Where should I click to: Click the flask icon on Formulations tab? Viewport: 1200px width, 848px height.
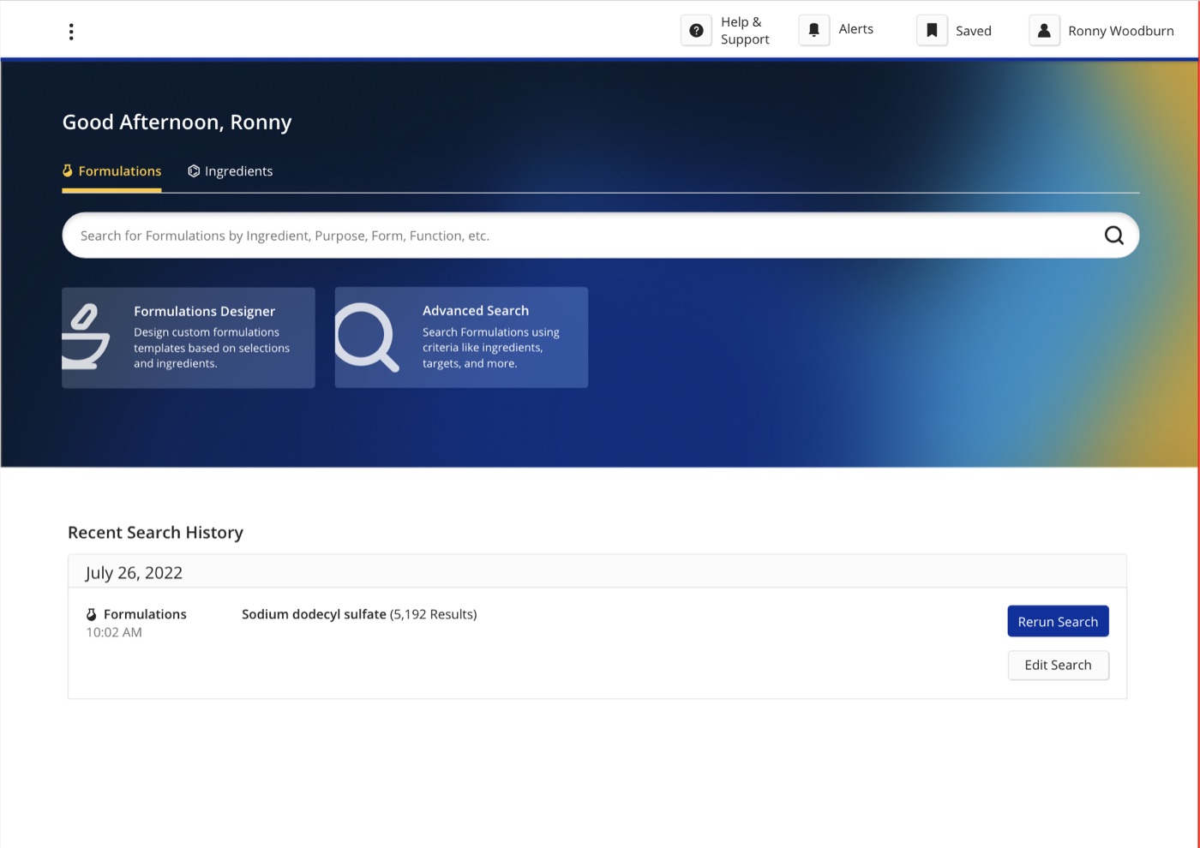coord(68,170)
